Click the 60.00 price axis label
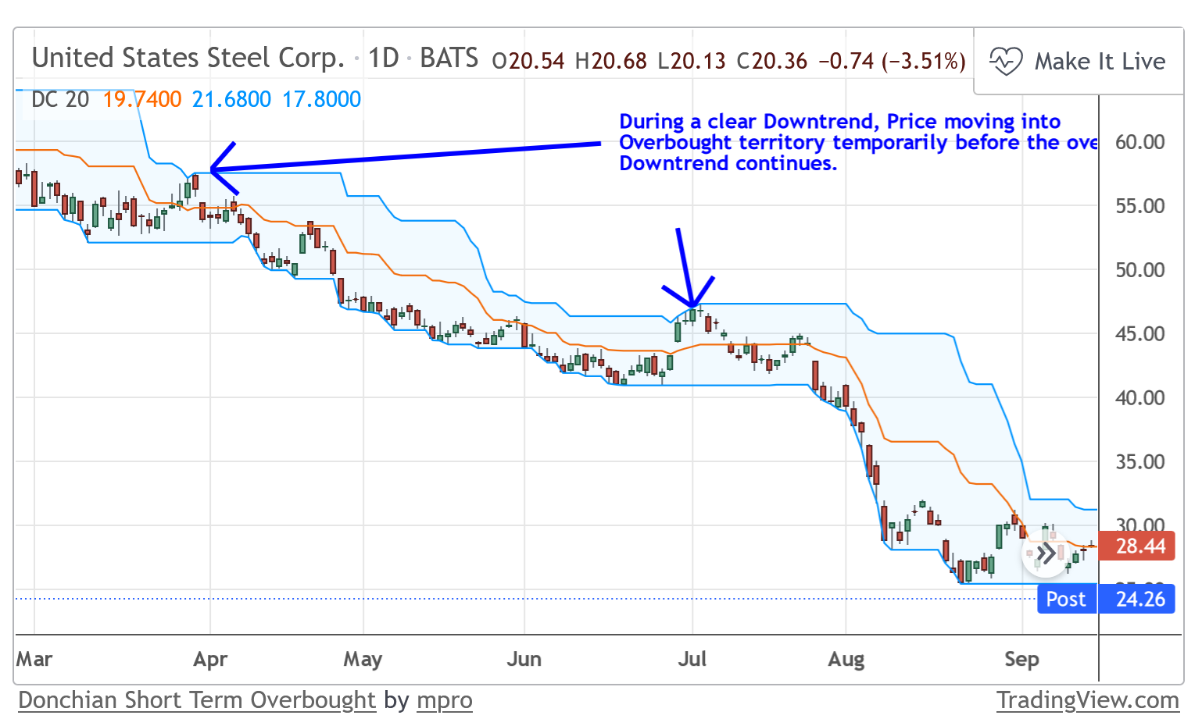Image resolution: width=1202 pixels, height=726 pixels. pos(1140,142)
